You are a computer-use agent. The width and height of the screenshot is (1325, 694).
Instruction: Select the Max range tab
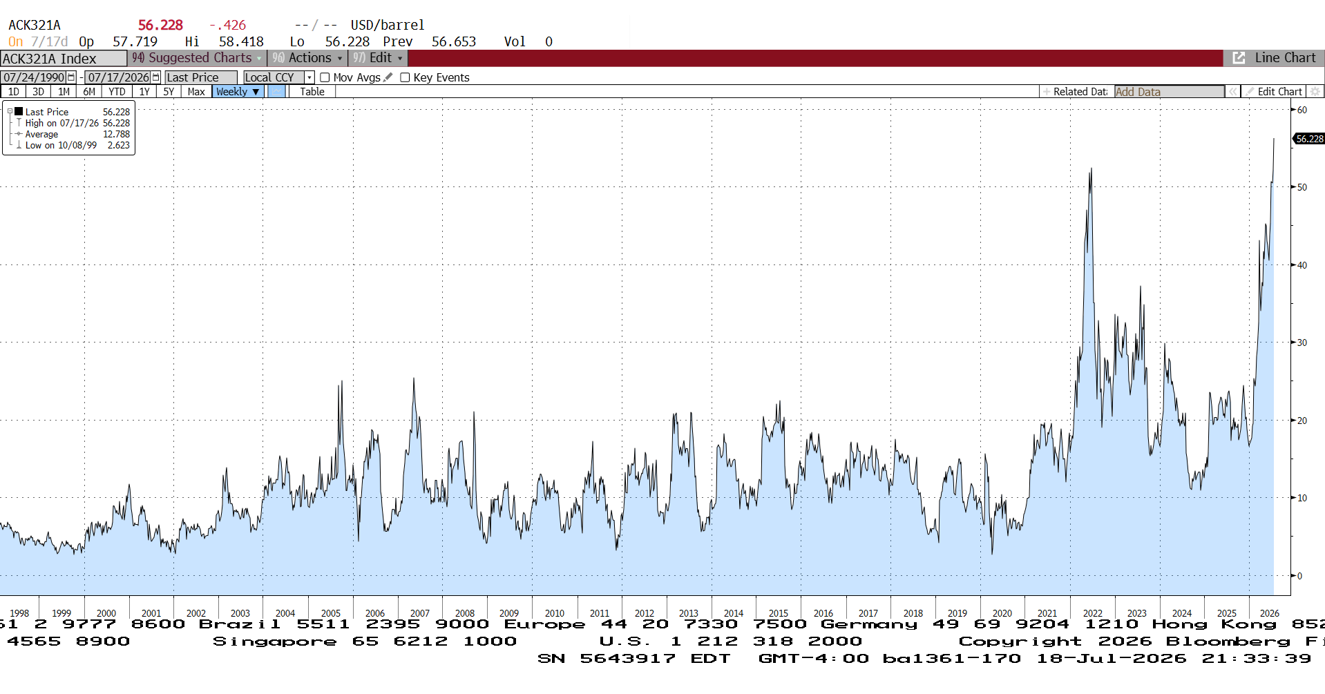click(196, 91)
